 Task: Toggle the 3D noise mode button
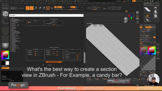tap(141, 27)
